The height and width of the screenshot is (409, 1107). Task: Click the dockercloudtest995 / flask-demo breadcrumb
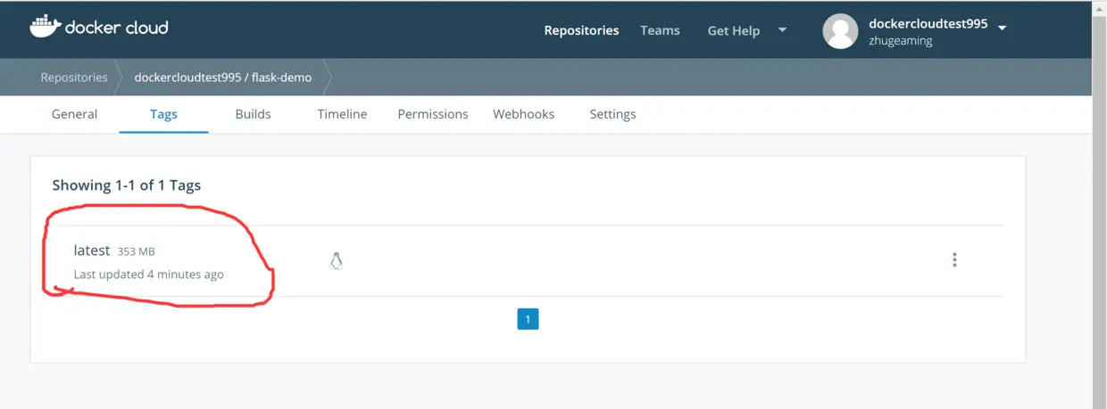point(223,78)
